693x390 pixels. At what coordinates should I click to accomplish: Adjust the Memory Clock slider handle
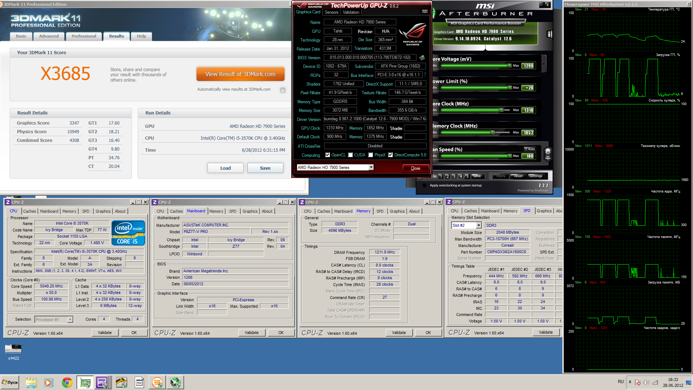coord(492,133)
